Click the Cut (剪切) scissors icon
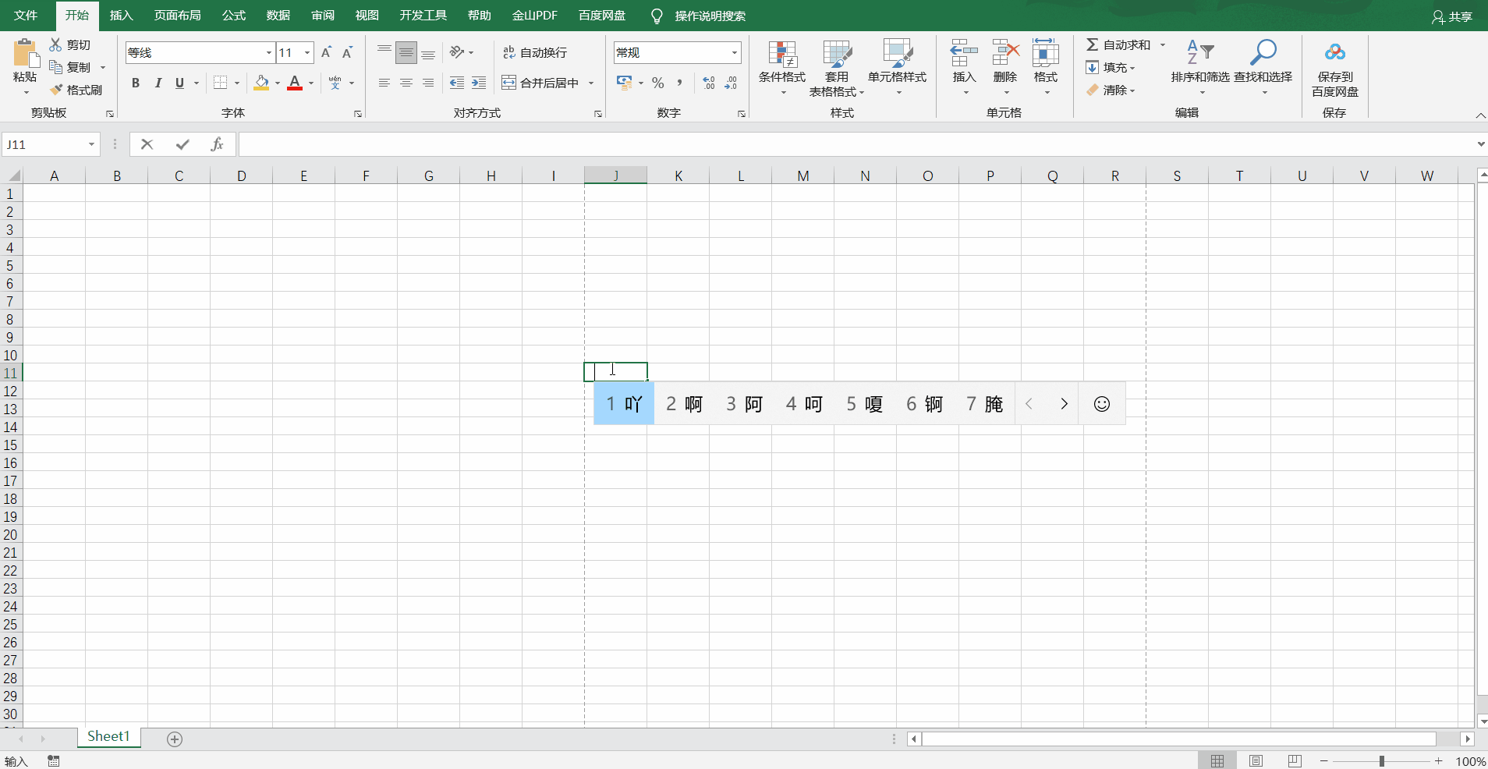The height and width of the screenshot is (769, 1488). pyautogui.click(x=55, y=44)
